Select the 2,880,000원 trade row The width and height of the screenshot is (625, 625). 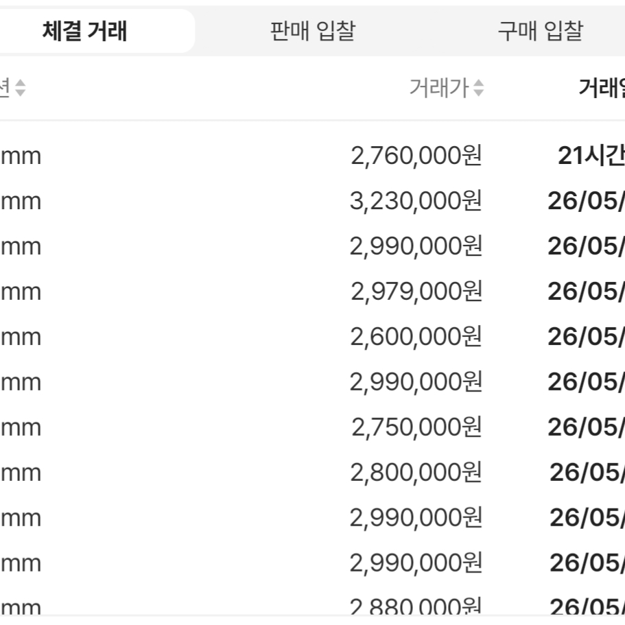313,606
